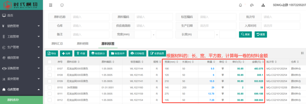Screen dimensions: 306x104
Task: Click the 作废 void button
Action: coord(81,53)
